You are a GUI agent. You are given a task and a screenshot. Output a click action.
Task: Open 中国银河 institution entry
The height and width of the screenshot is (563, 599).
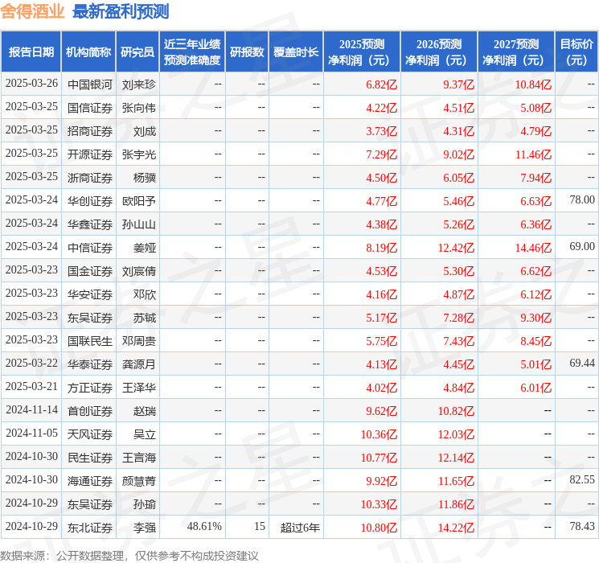[x=89, y=84]
